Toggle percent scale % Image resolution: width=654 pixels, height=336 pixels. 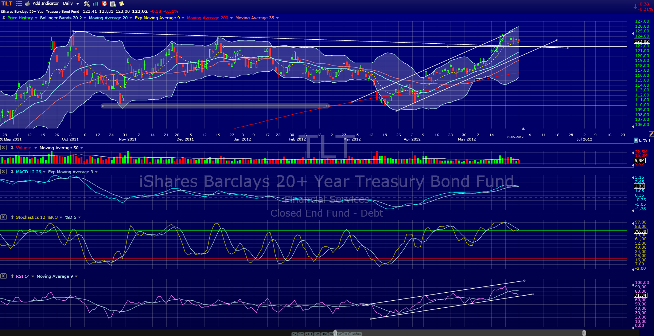645,140
